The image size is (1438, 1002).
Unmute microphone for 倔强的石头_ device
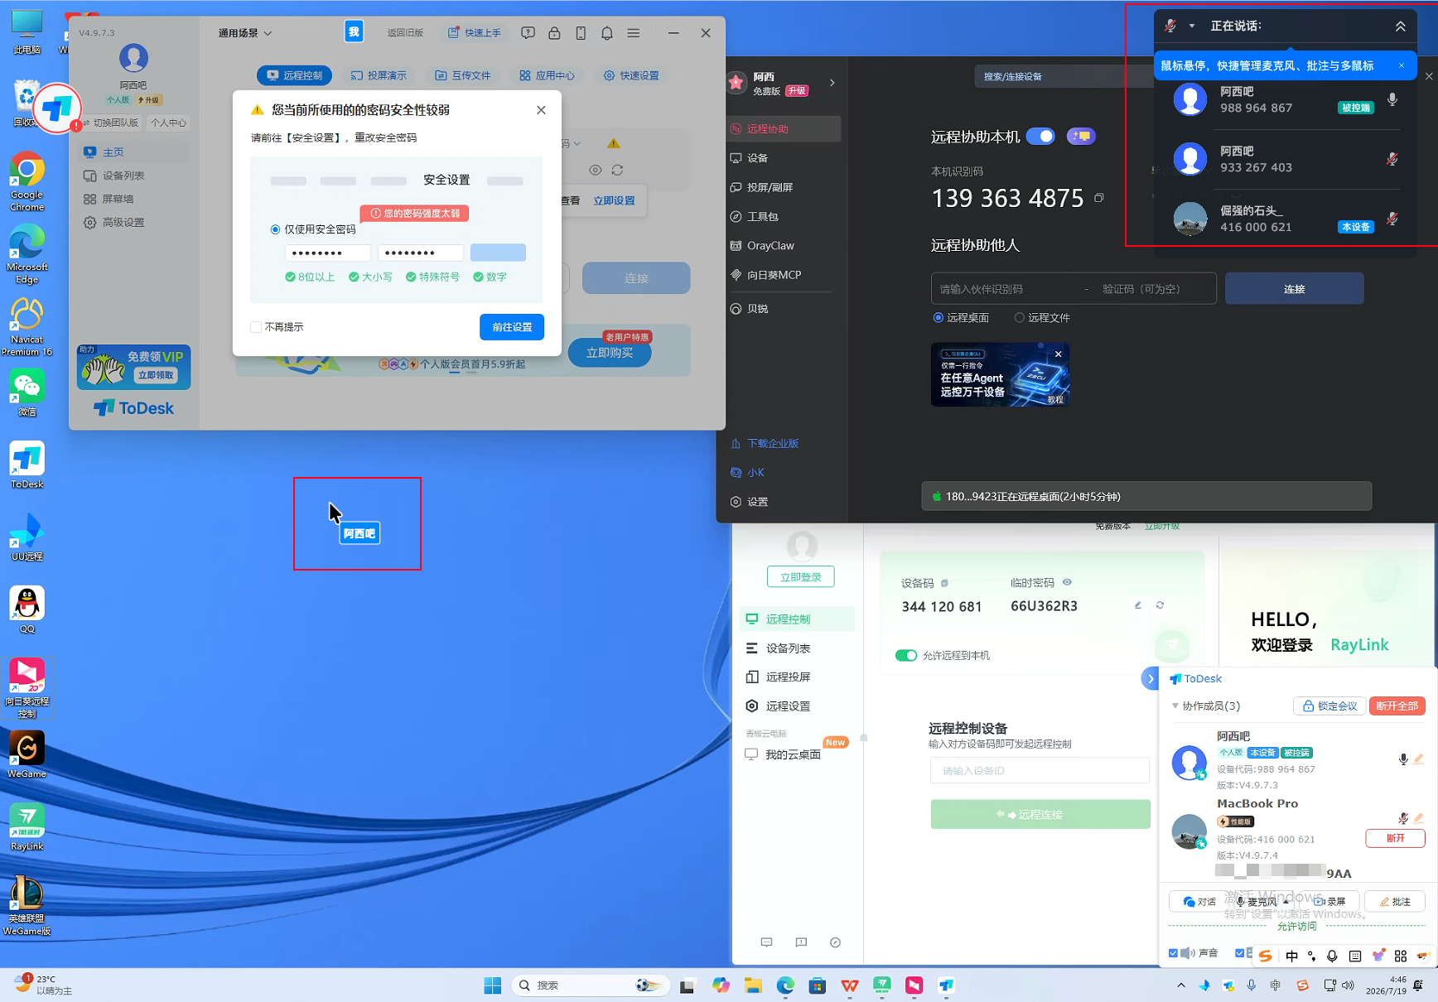1392,219
